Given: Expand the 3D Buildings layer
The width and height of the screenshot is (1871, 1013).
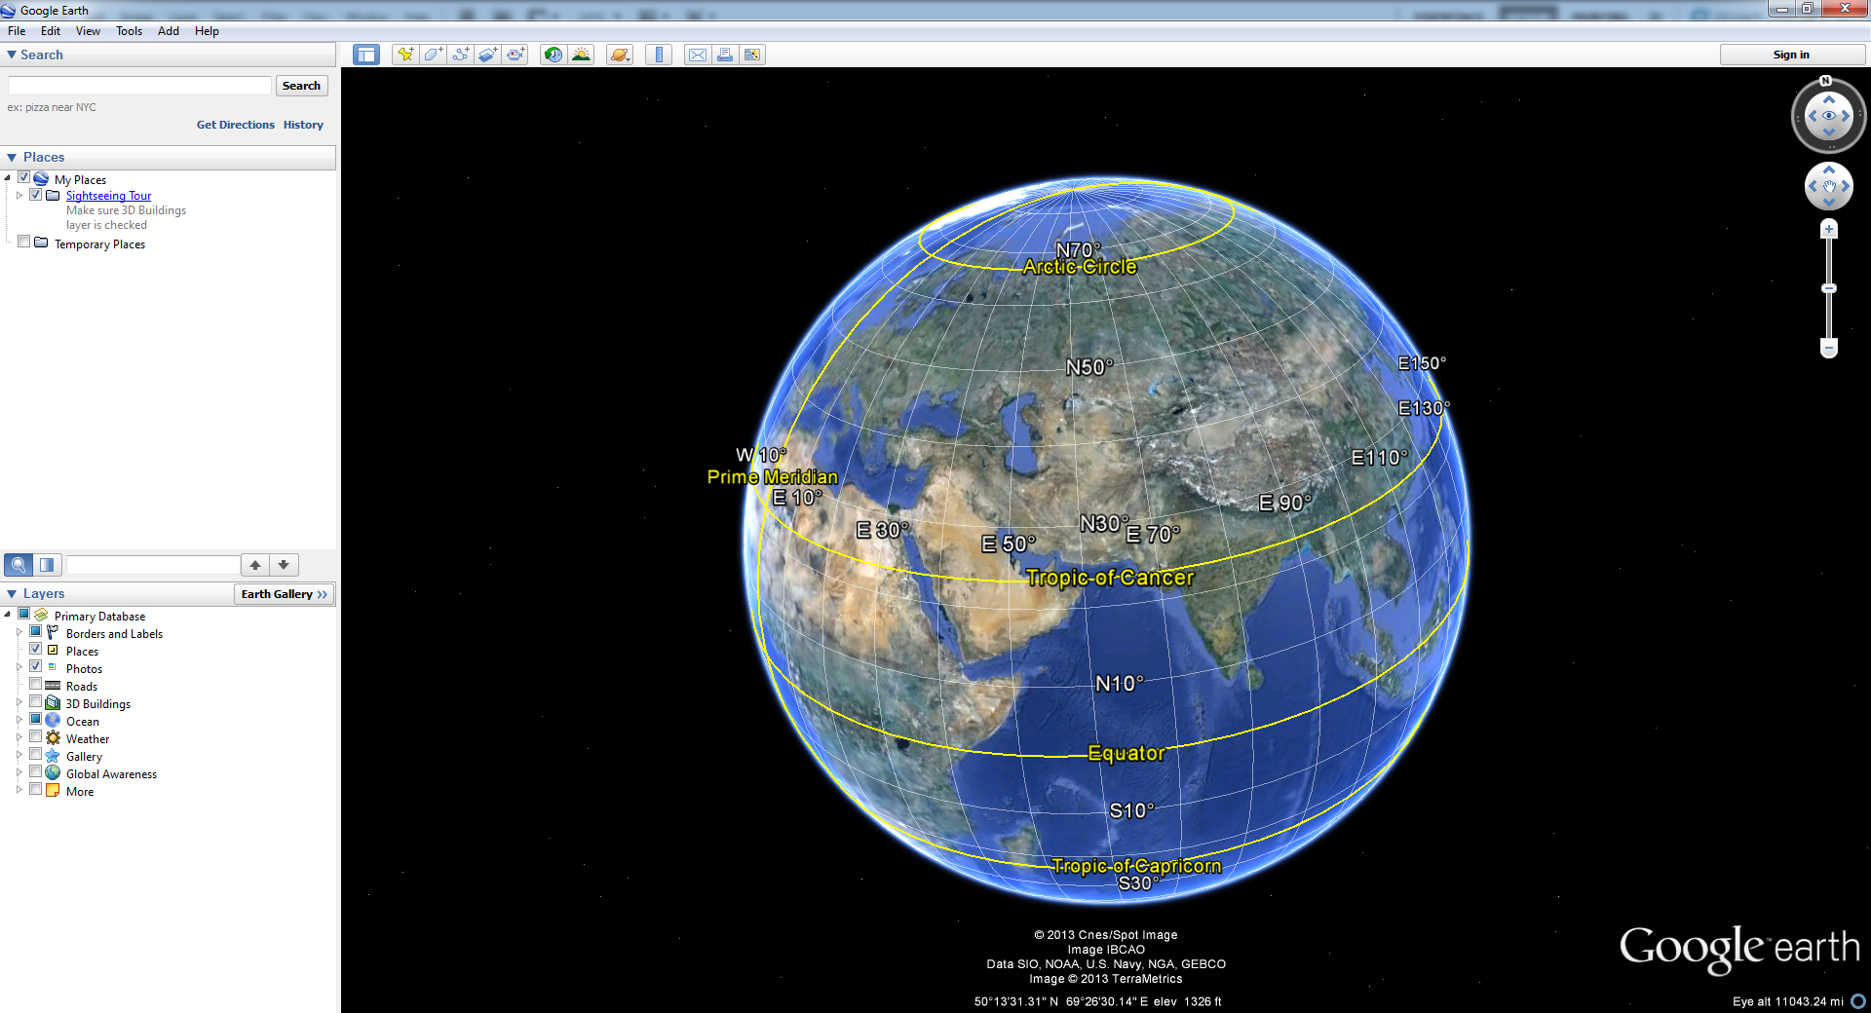Looking at the screenshot, I should click(19, 703).
